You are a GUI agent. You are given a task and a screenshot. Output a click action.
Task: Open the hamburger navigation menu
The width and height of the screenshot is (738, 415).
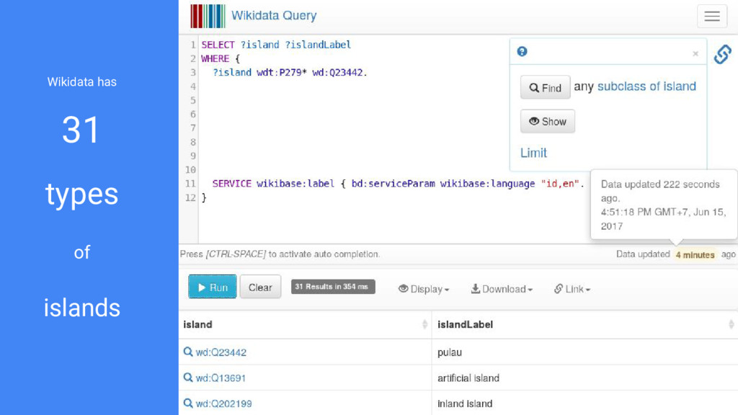click(711, 16)
